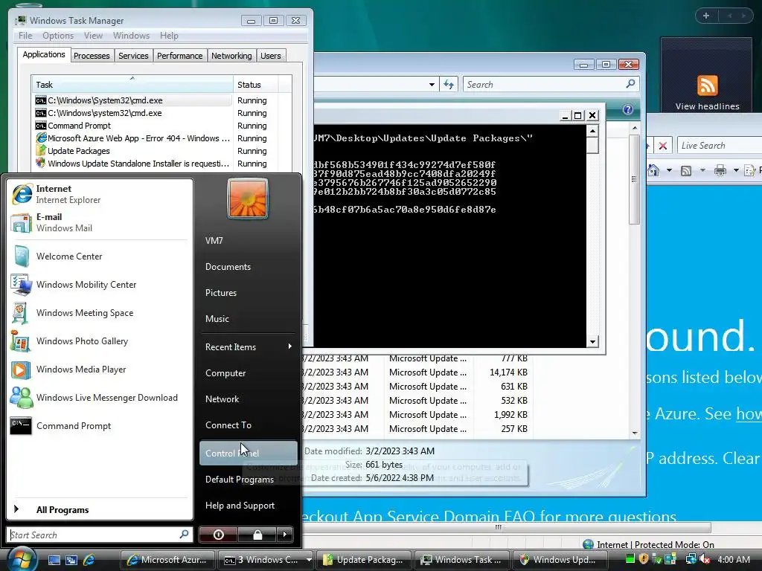This screenshot has width=762, height=571.
Task: Select Update Packages task in Task Manager
Action: tap(161, 151)
